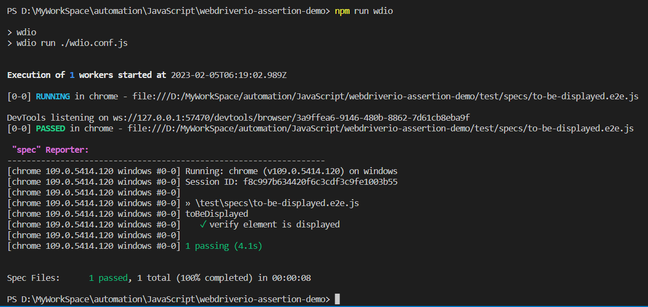Click the output line reading only '> wdio'
The height and width of the screenshot is (307, 648).
(x=22, y=33)
